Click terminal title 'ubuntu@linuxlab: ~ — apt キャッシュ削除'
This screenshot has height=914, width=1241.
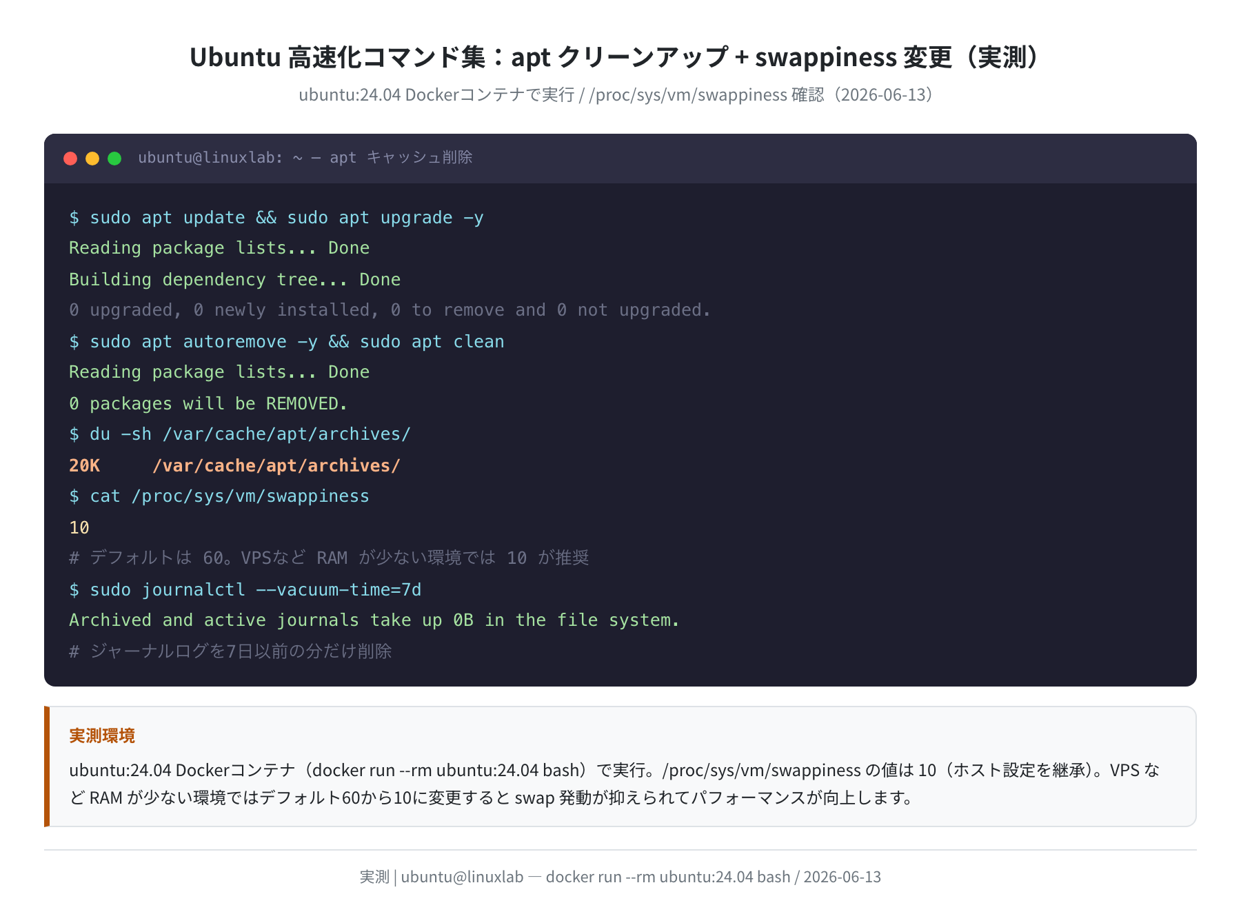[x=305, y=158]
